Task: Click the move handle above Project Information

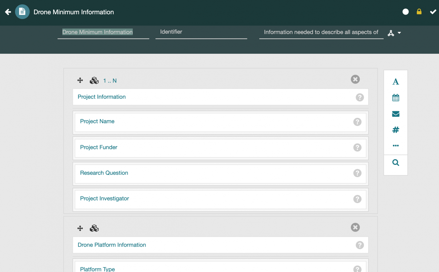Action: [x=80, y=80]
